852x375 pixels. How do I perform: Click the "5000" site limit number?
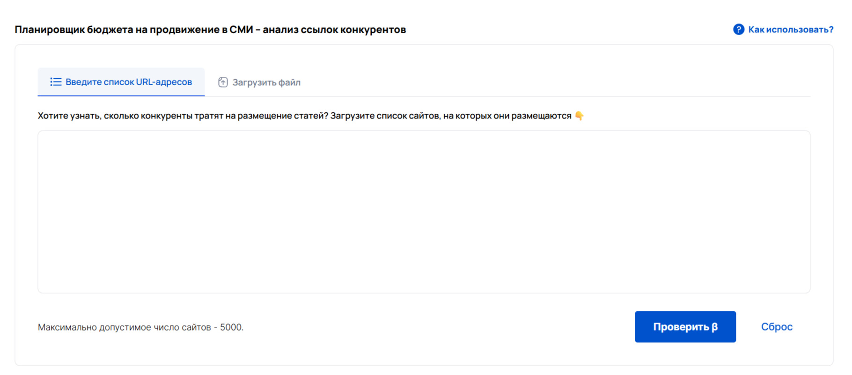coord(231,327)
